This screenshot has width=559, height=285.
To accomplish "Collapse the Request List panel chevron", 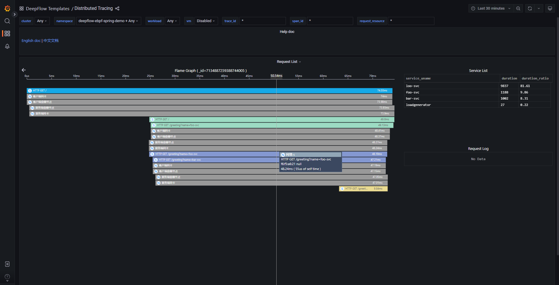I will coord(300,61).
